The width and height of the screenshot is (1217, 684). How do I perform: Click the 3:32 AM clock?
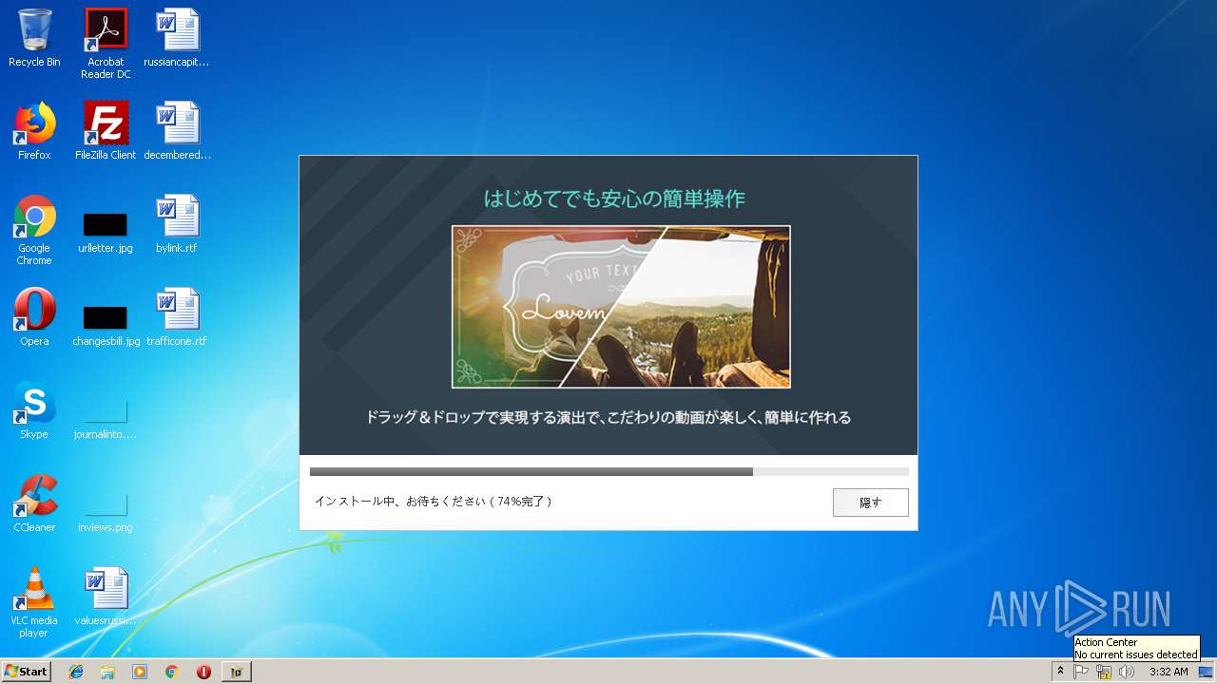pos(1169,672)
